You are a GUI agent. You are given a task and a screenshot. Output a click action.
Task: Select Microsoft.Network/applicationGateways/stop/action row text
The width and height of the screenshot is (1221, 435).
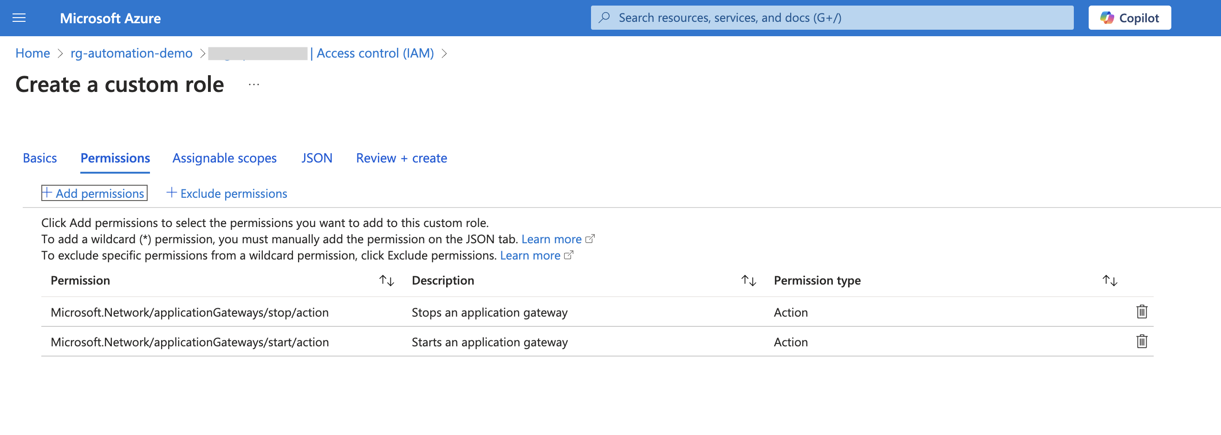click(x=189, y=312)
